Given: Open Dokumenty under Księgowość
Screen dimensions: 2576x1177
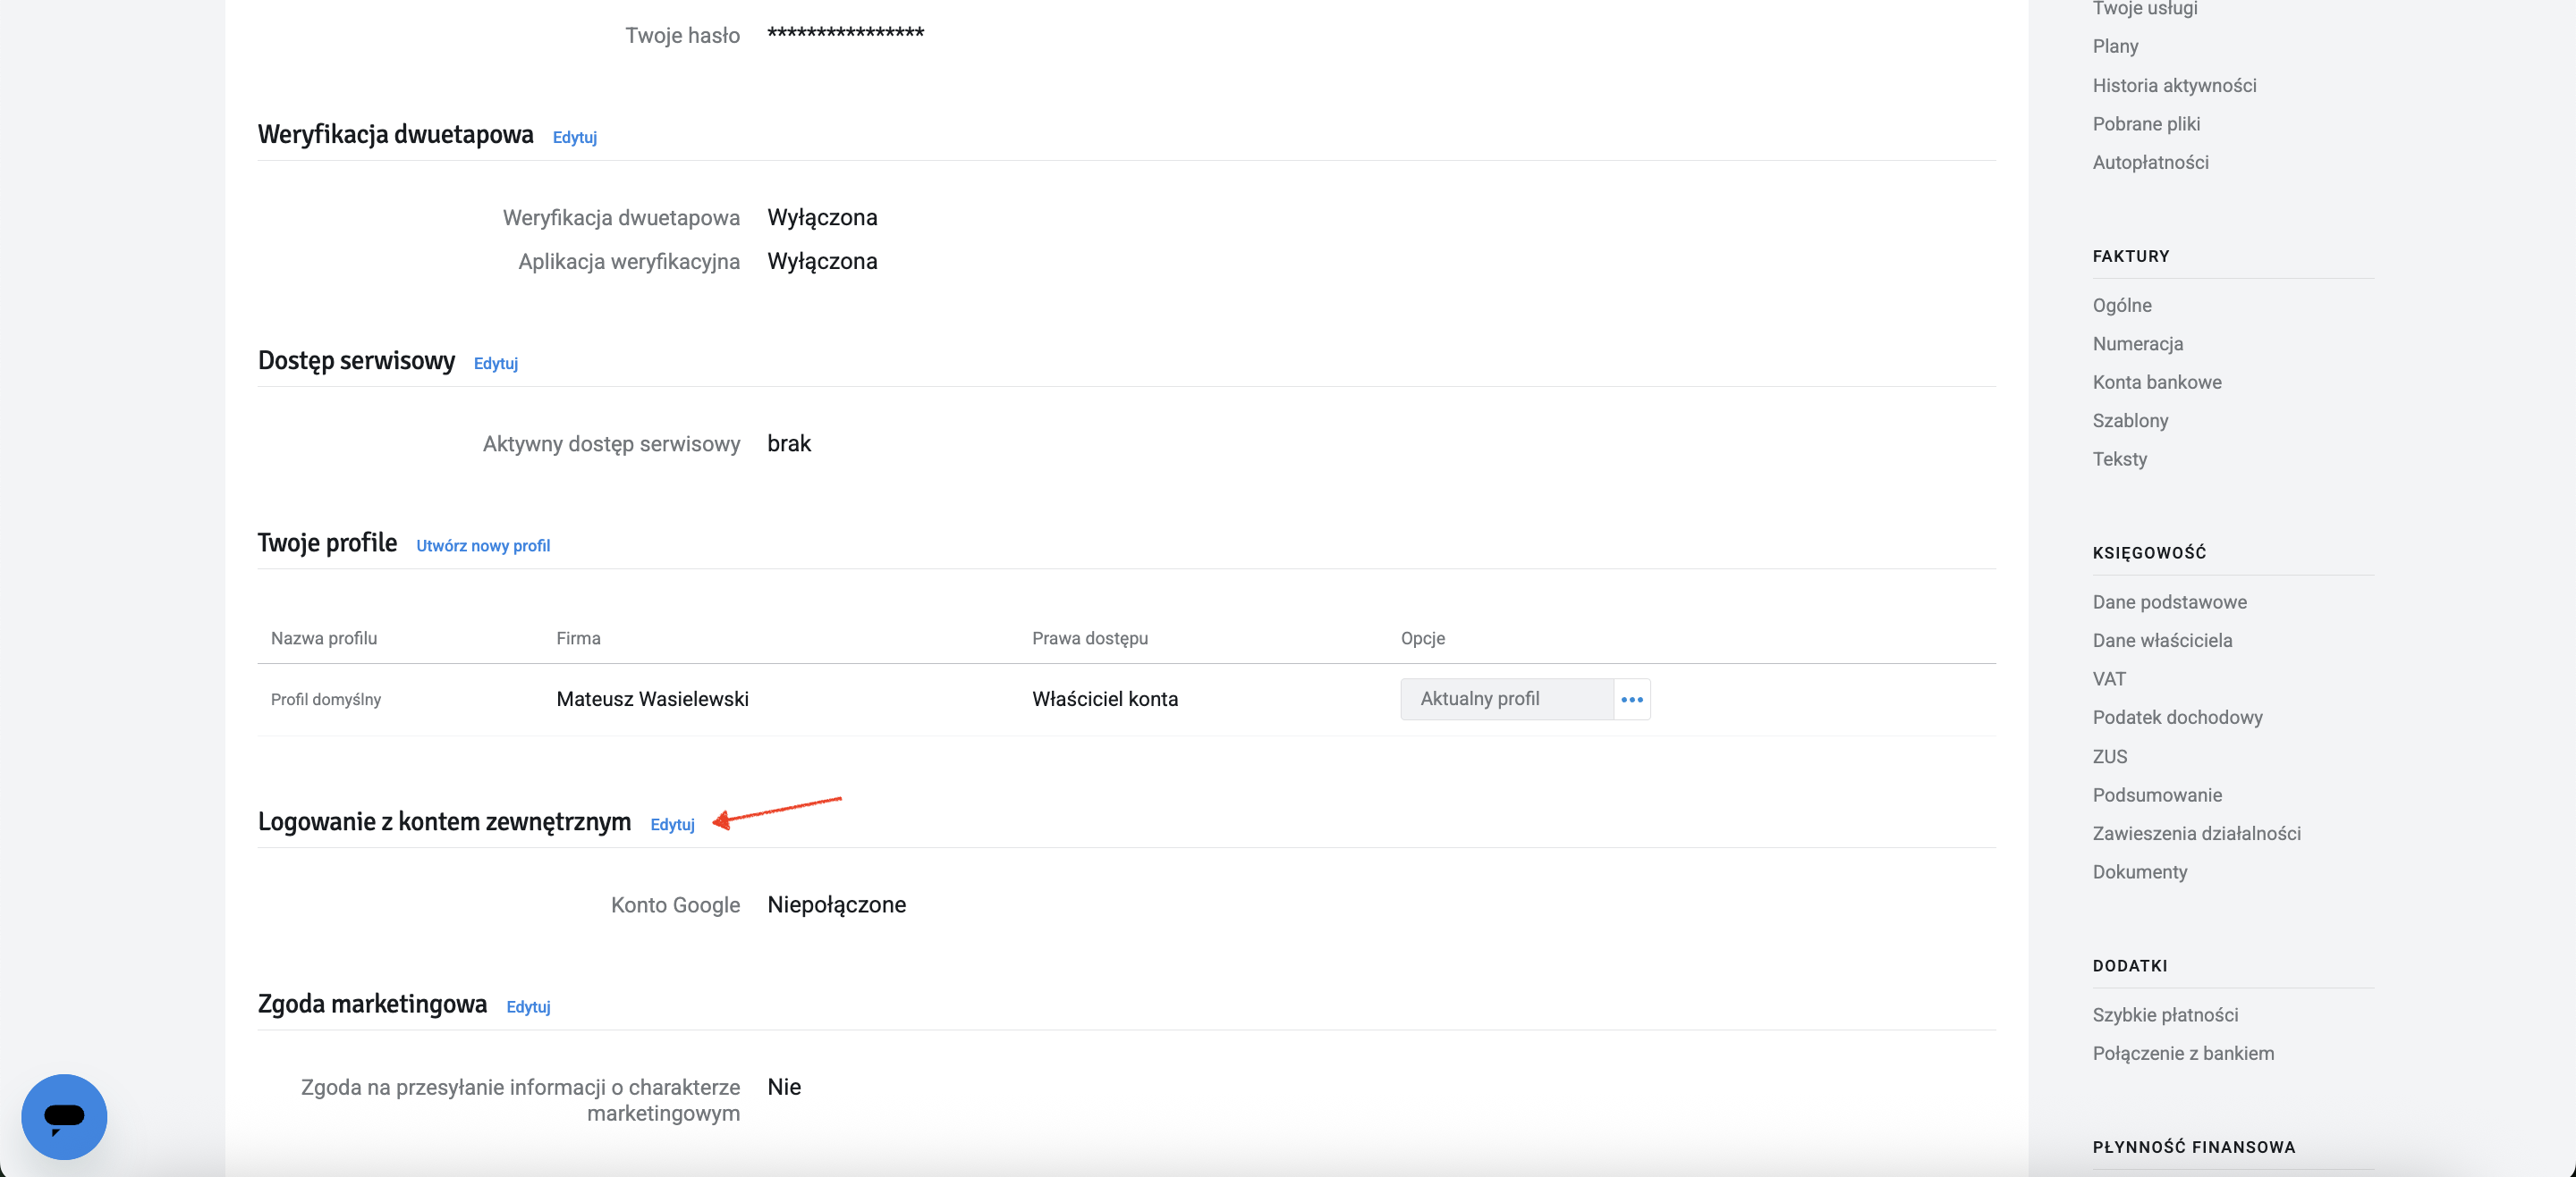Looking at the screenshot, I should (2139, 871).
